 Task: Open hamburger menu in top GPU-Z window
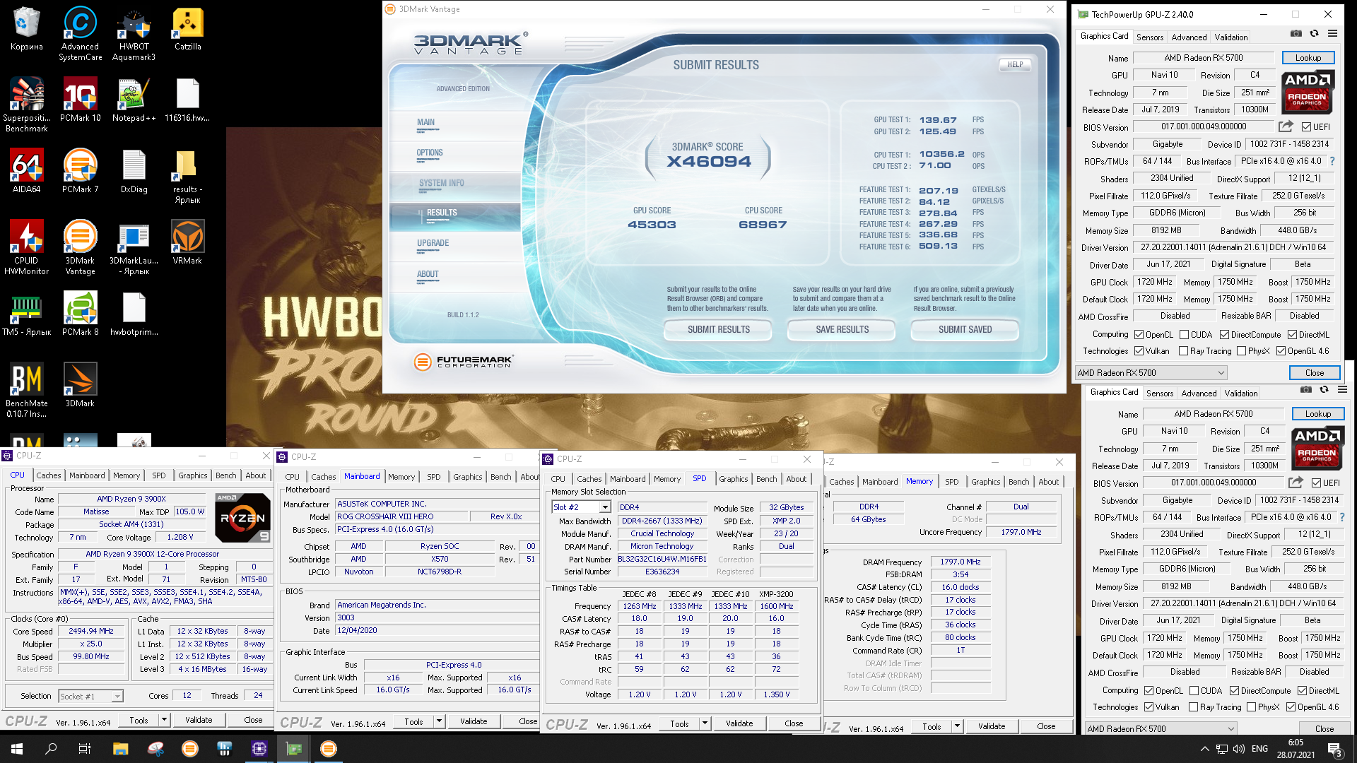click(x=1332, y=34)
